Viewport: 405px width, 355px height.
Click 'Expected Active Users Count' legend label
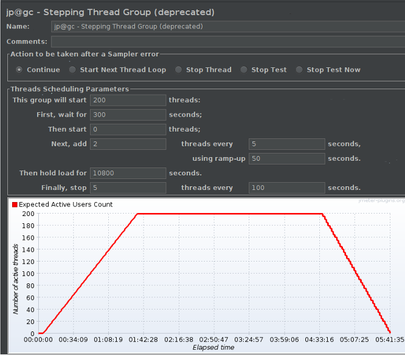coord(66,205)
